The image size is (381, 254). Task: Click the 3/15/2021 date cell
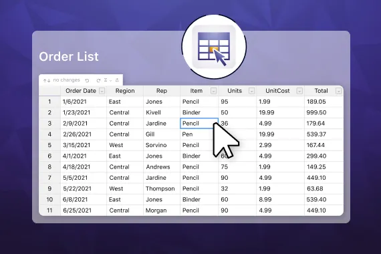click(x=84, y=145)
